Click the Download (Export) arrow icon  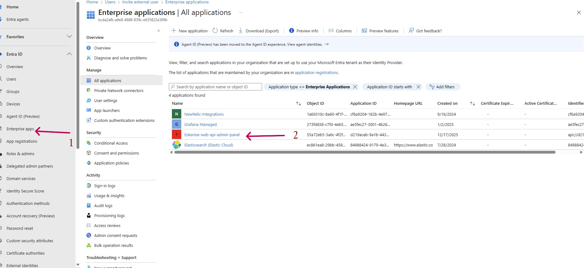tap(241, 30)
